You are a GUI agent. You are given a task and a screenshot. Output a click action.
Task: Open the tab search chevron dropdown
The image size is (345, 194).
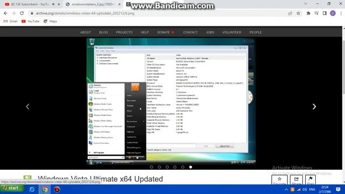306,4
